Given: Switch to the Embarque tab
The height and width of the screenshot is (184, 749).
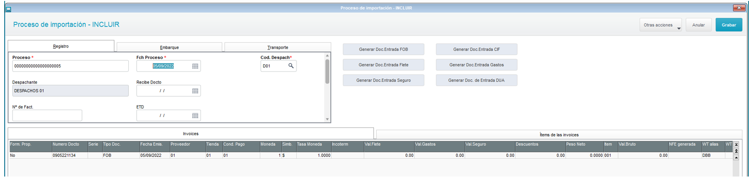Looking at the screenshot, I should pos(169,47).
